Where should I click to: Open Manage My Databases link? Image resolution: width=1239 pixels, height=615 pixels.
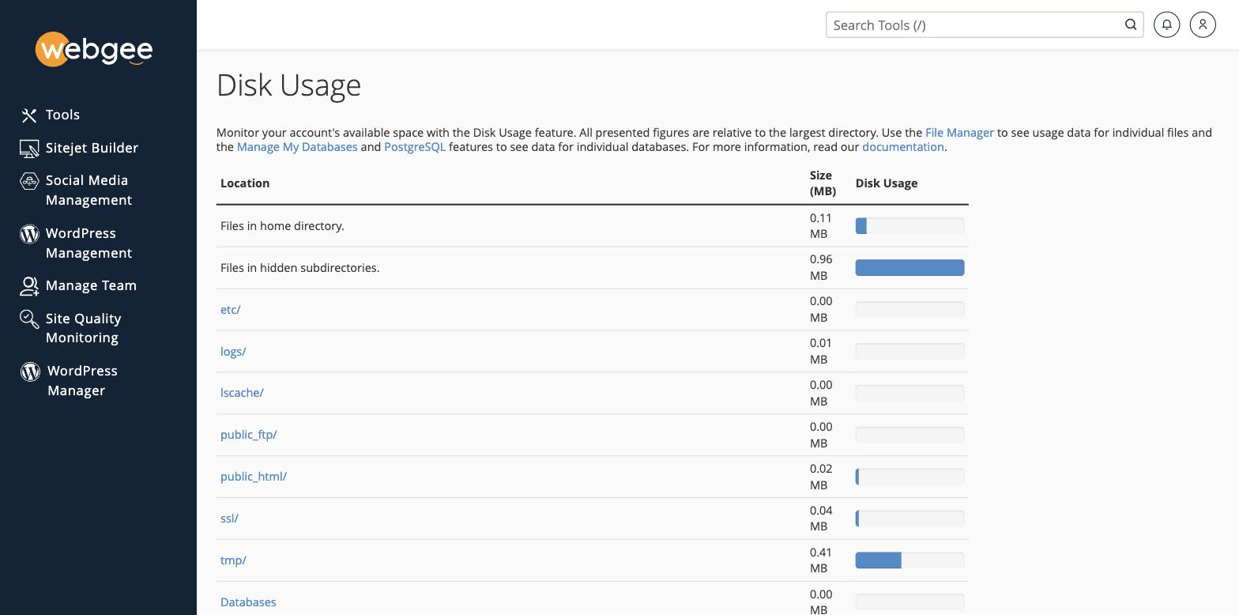pos(297,147)
